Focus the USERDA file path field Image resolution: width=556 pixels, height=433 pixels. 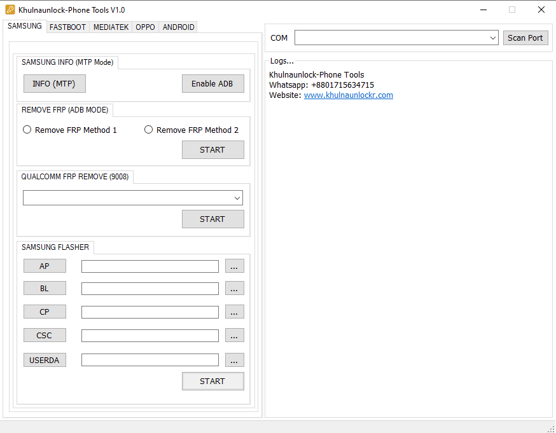[x=150, y=360]
